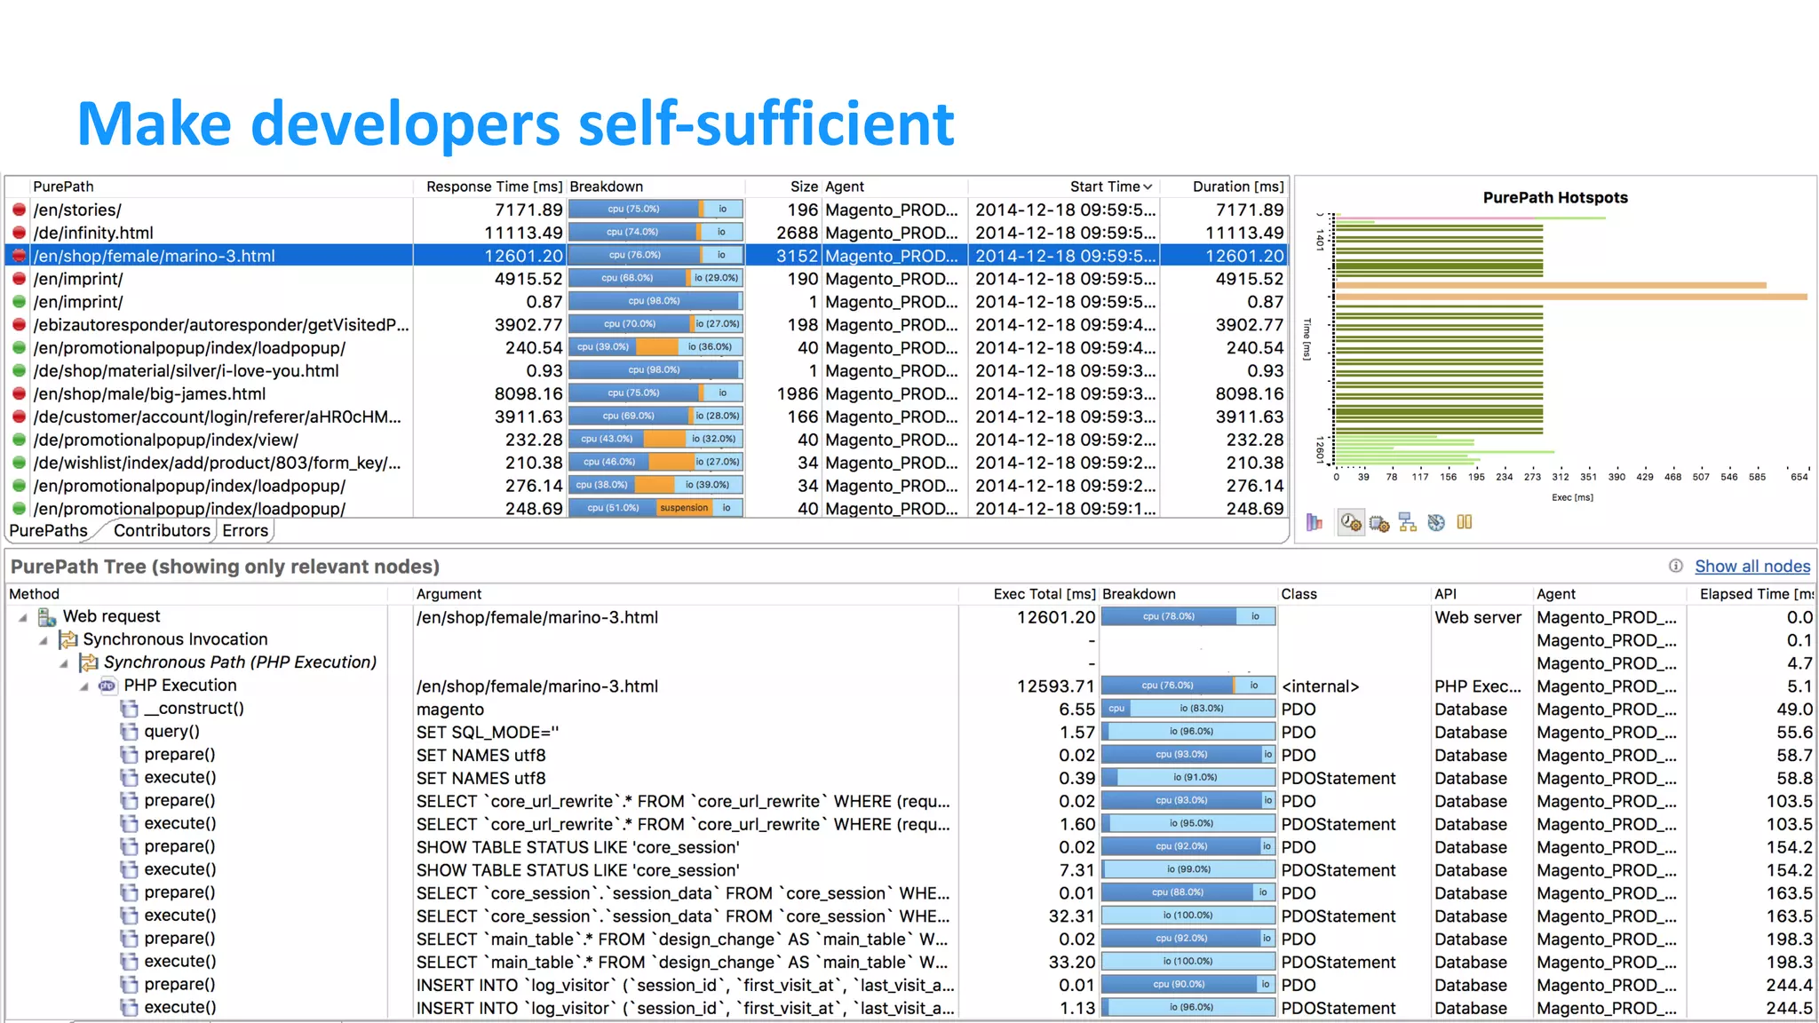The height and width of the screenshot is (1023, 1819).
Task: Collapse the Synchronous Path (PHP Execution) node
Action: [64, 663]
